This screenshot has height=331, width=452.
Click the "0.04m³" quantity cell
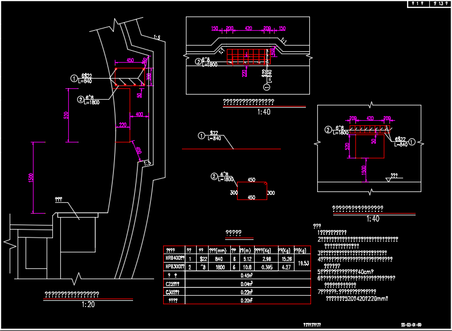247,284
